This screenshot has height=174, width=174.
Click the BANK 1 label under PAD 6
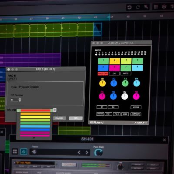tap(12, 79)
